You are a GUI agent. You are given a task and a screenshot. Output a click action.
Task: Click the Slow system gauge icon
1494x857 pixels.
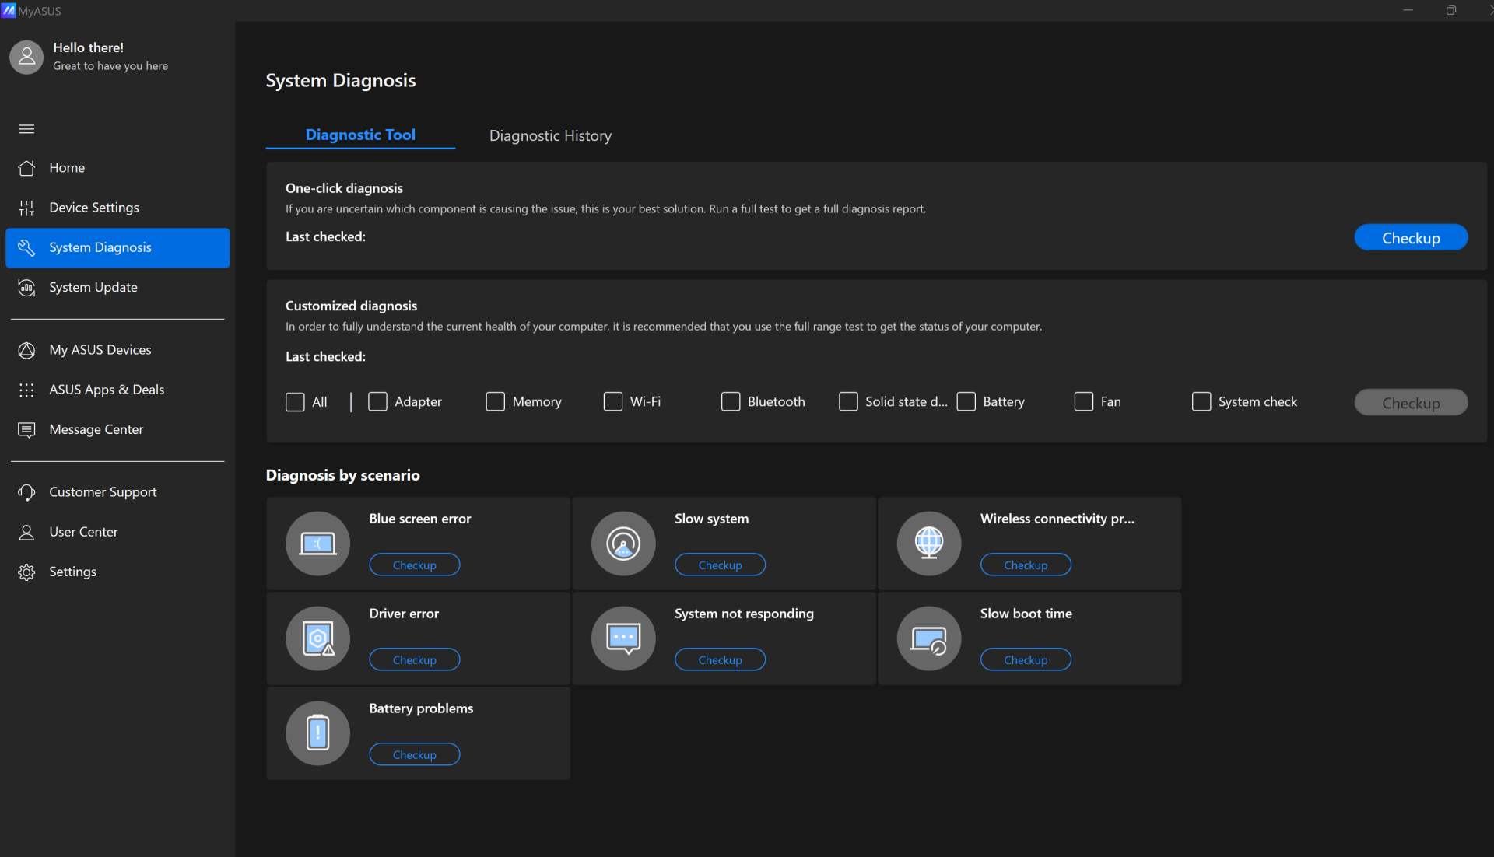[x=623, y=544]
